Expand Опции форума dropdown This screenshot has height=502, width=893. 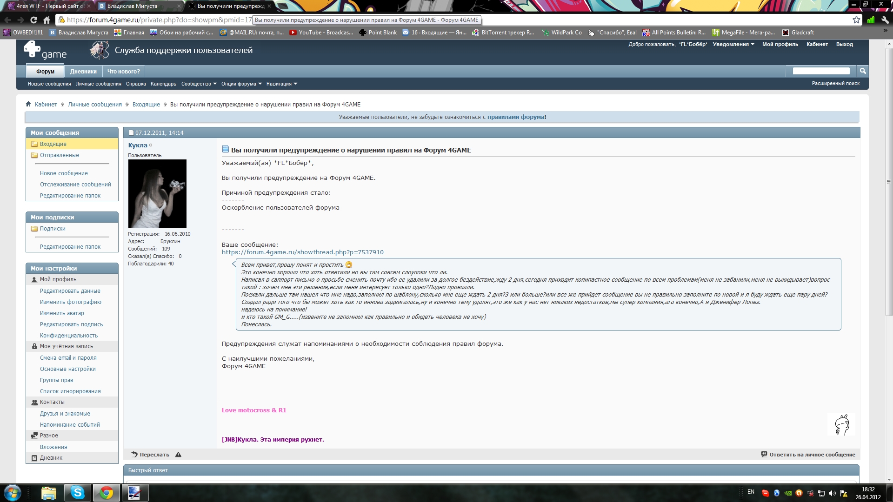point(241,84)
